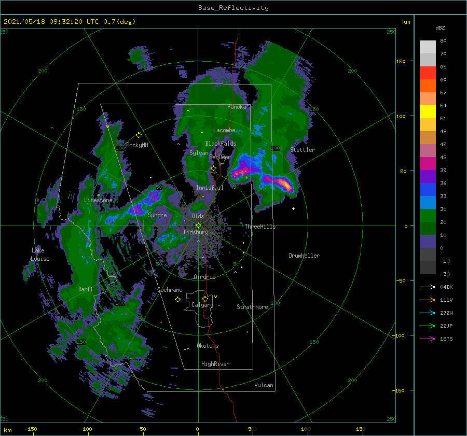Click the Innisfail label
Viewport: 467px width, 436px height.
click(210, 188)
